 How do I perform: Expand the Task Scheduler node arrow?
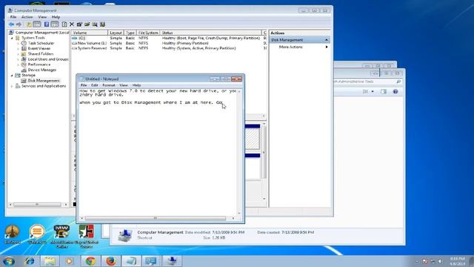click(x=18, y=43)
